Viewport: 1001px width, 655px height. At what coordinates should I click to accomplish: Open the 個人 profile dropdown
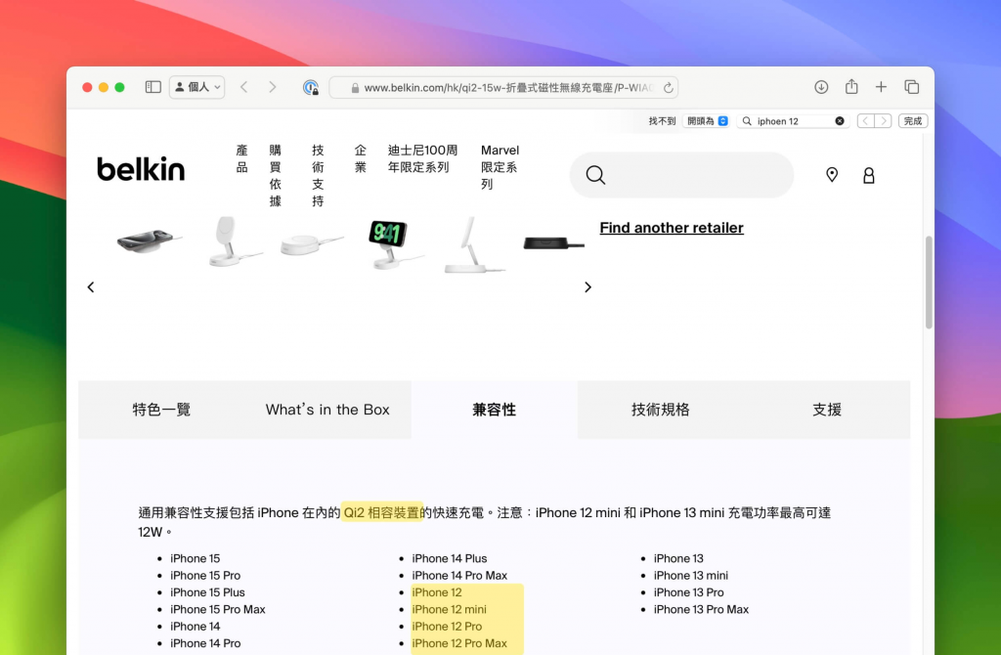[x=196, y=87]
